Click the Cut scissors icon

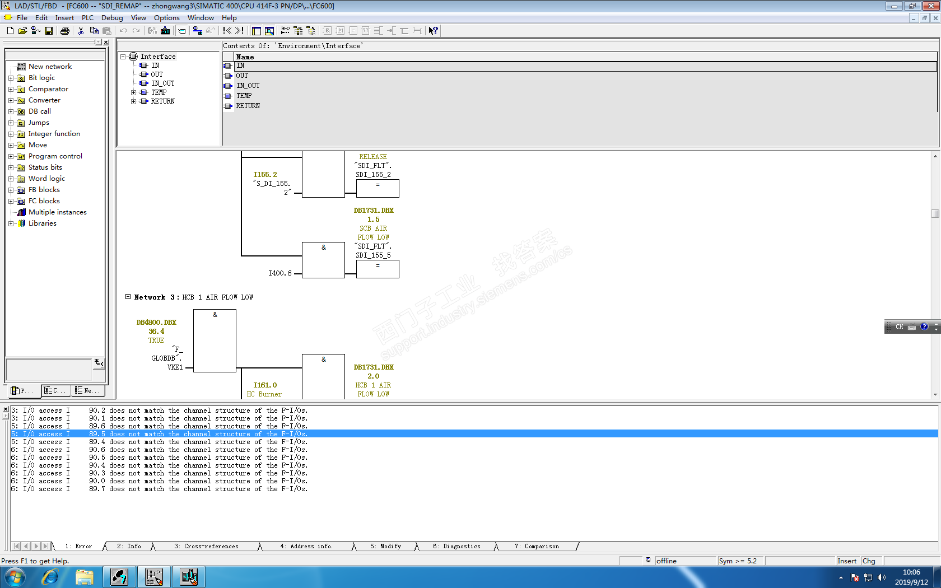click(81, 31)
